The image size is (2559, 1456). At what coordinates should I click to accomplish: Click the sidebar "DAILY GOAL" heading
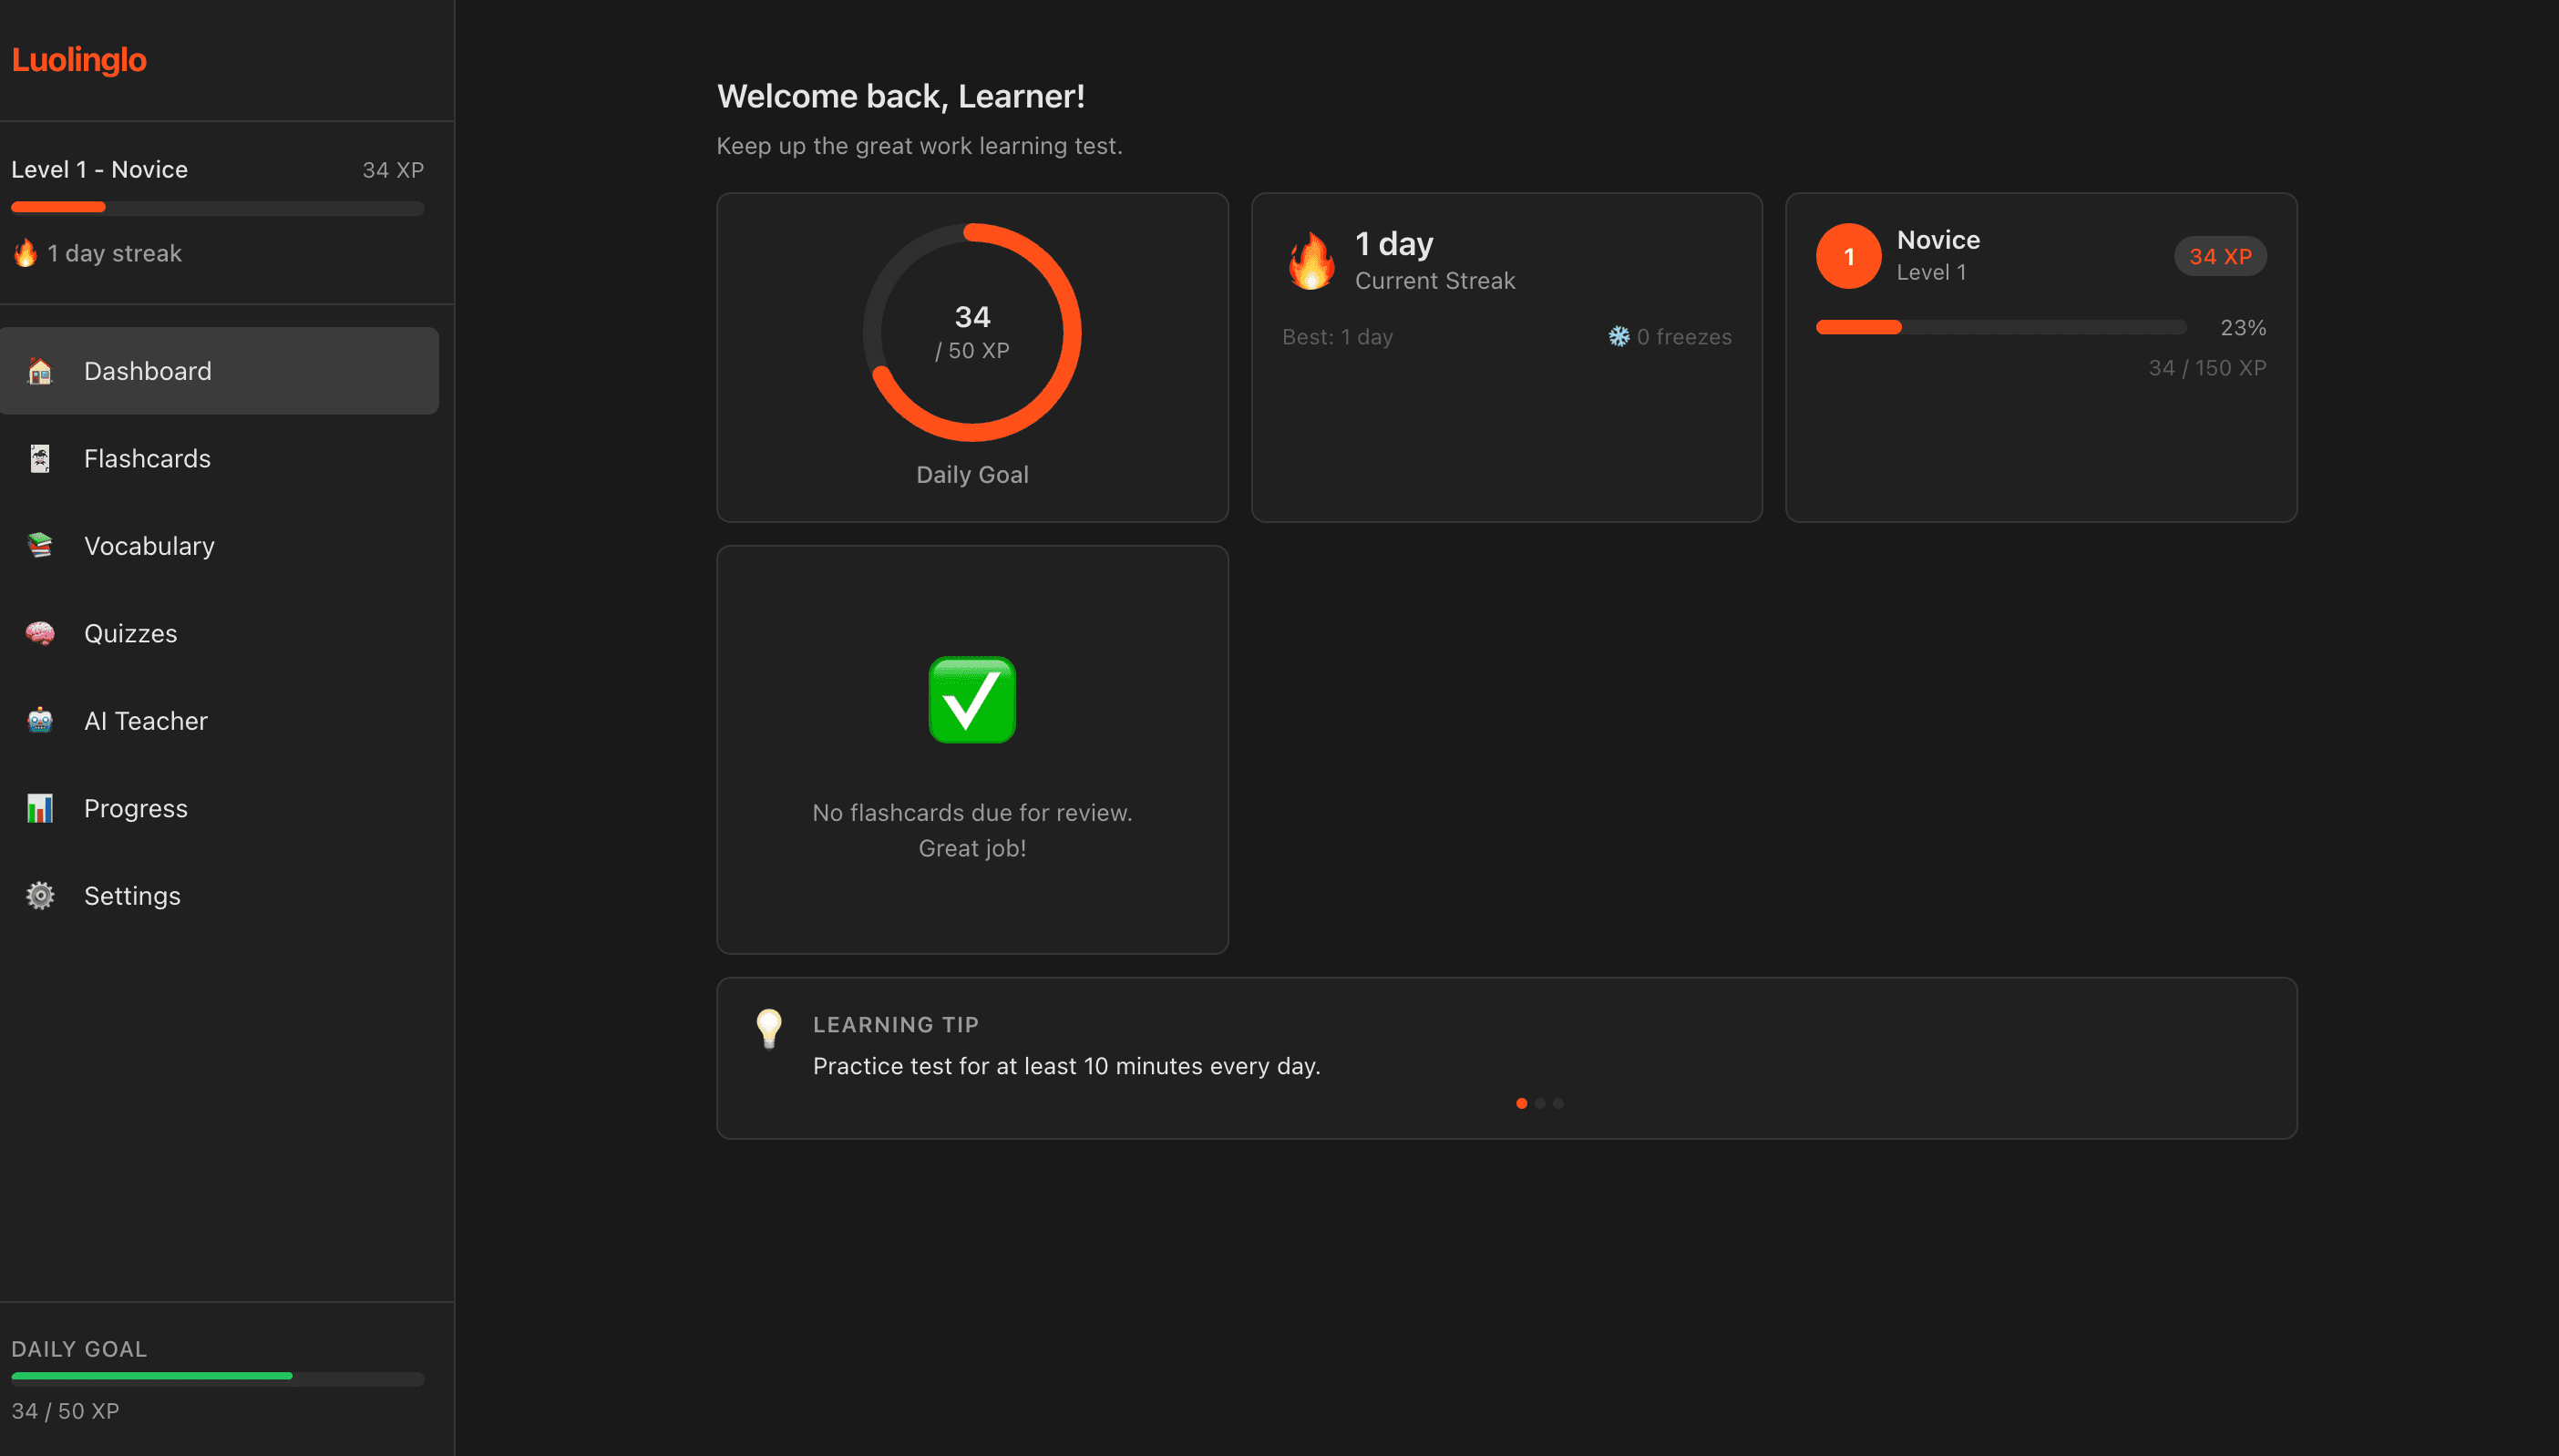(x=79, y=1349)
